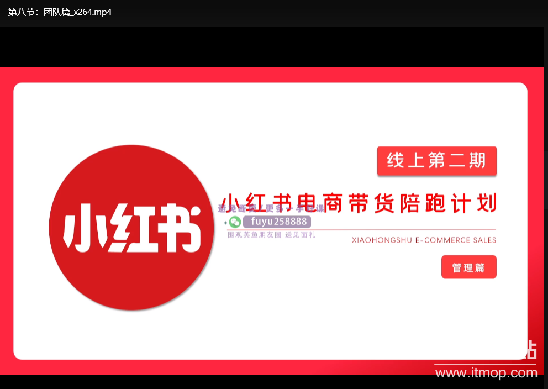Click the XIAOHONGSHU E-COMMERCE SALES subtitle
The image size is (548, 389).
424,240
